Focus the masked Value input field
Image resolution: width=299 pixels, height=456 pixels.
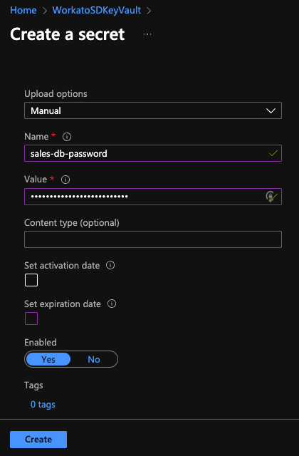153,197
